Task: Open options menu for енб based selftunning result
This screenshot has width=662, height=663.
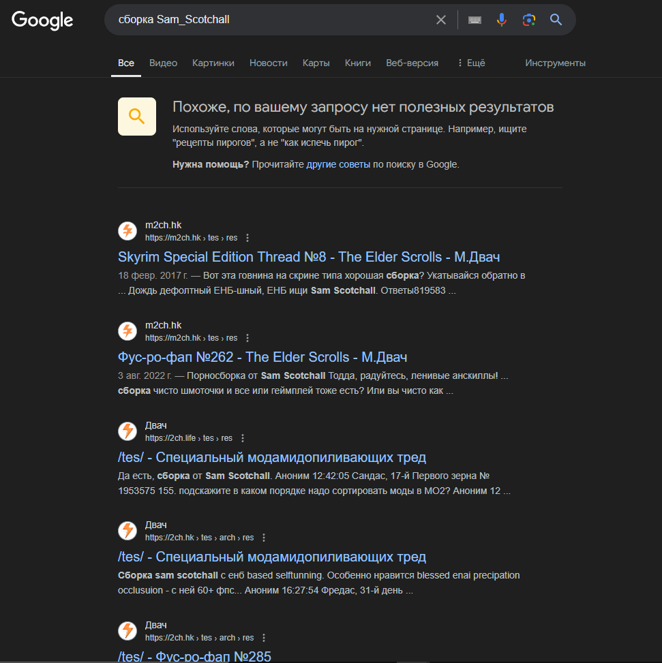Action: pyautogui.click(x=264, y=538)
